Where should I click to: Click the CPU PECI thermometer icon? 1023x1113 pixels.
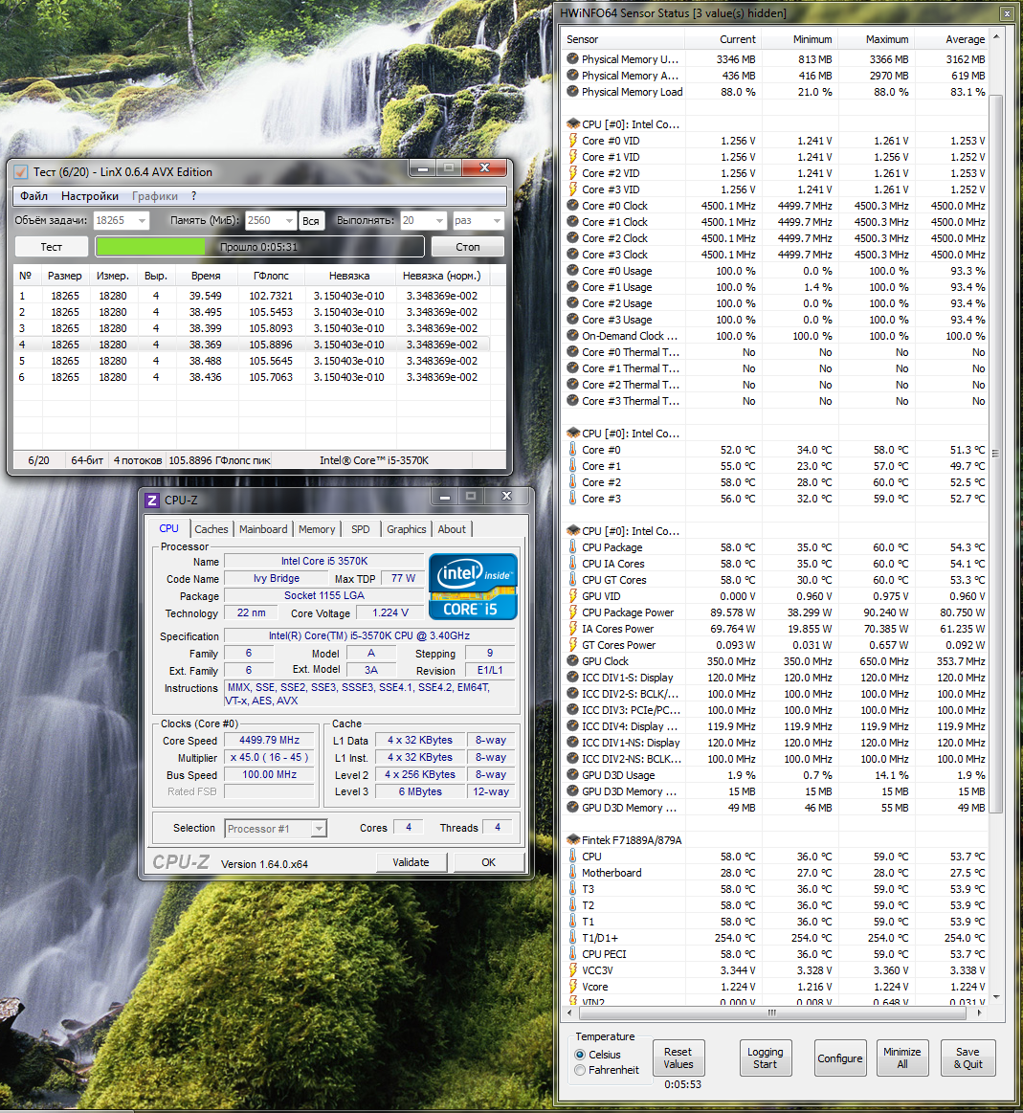pos(573,954)
